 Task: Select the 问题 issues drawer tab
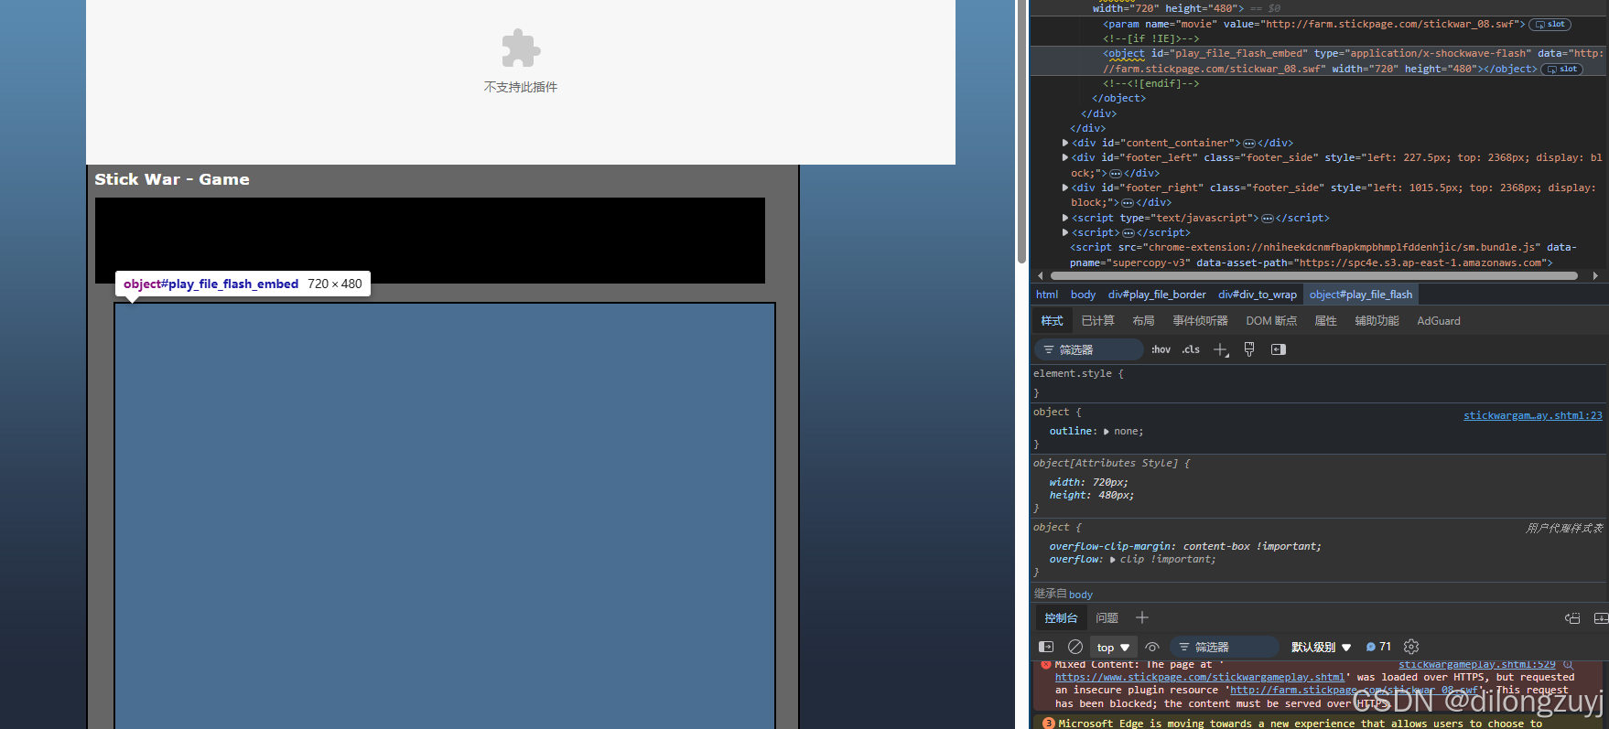[x=1107, y=618]
